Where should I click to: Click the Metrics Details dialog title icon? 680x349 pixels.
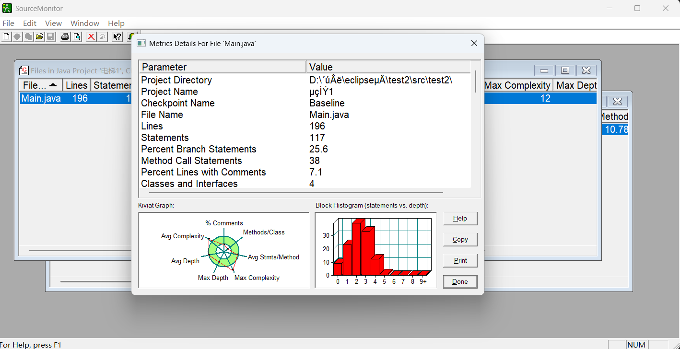point(141,43)
